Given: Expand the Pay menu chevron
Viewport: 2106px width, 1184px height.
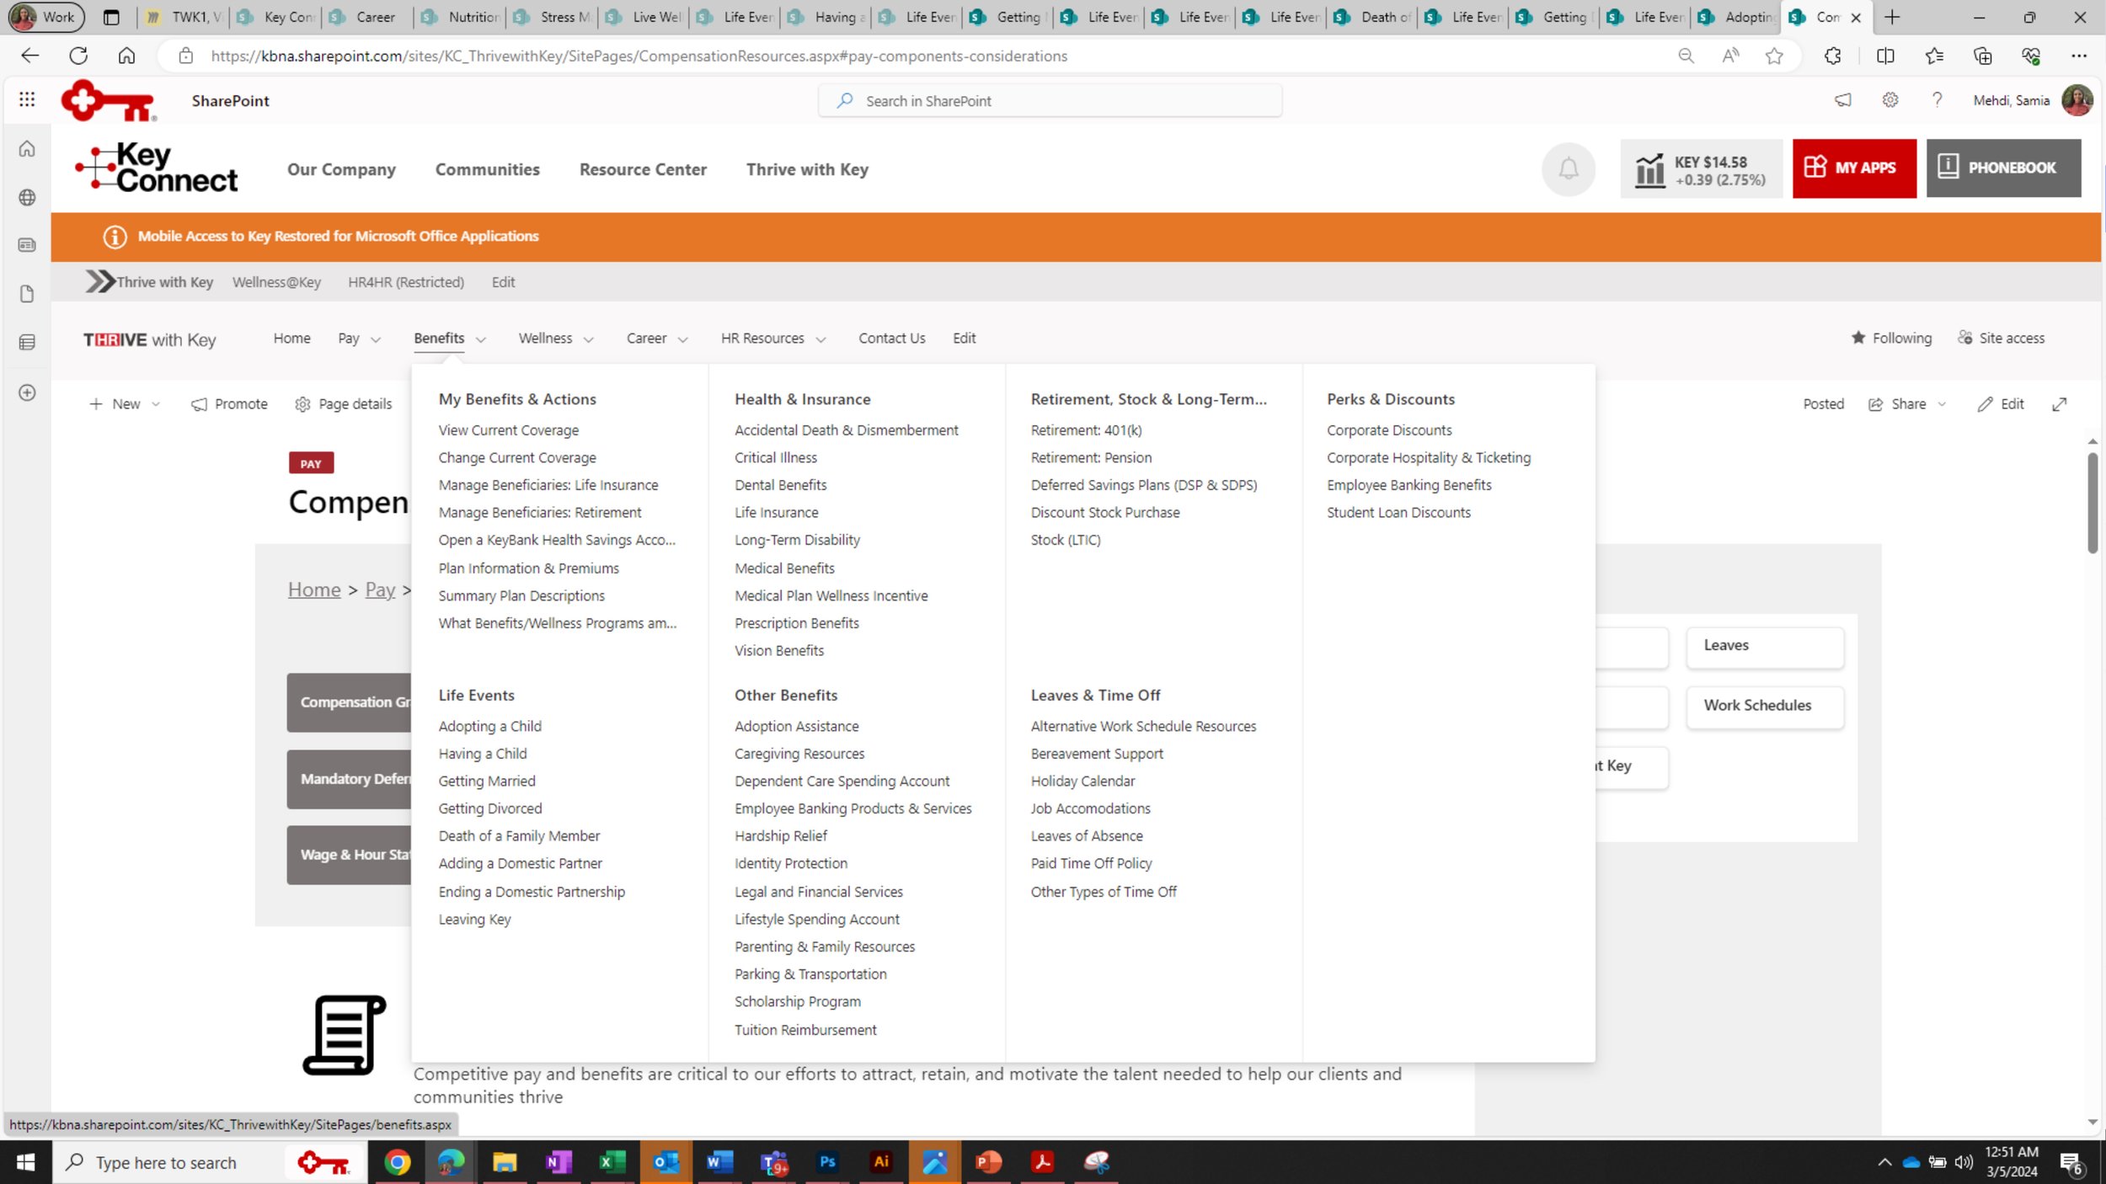Looking at the screenshot, I should (x=376, y=339).
